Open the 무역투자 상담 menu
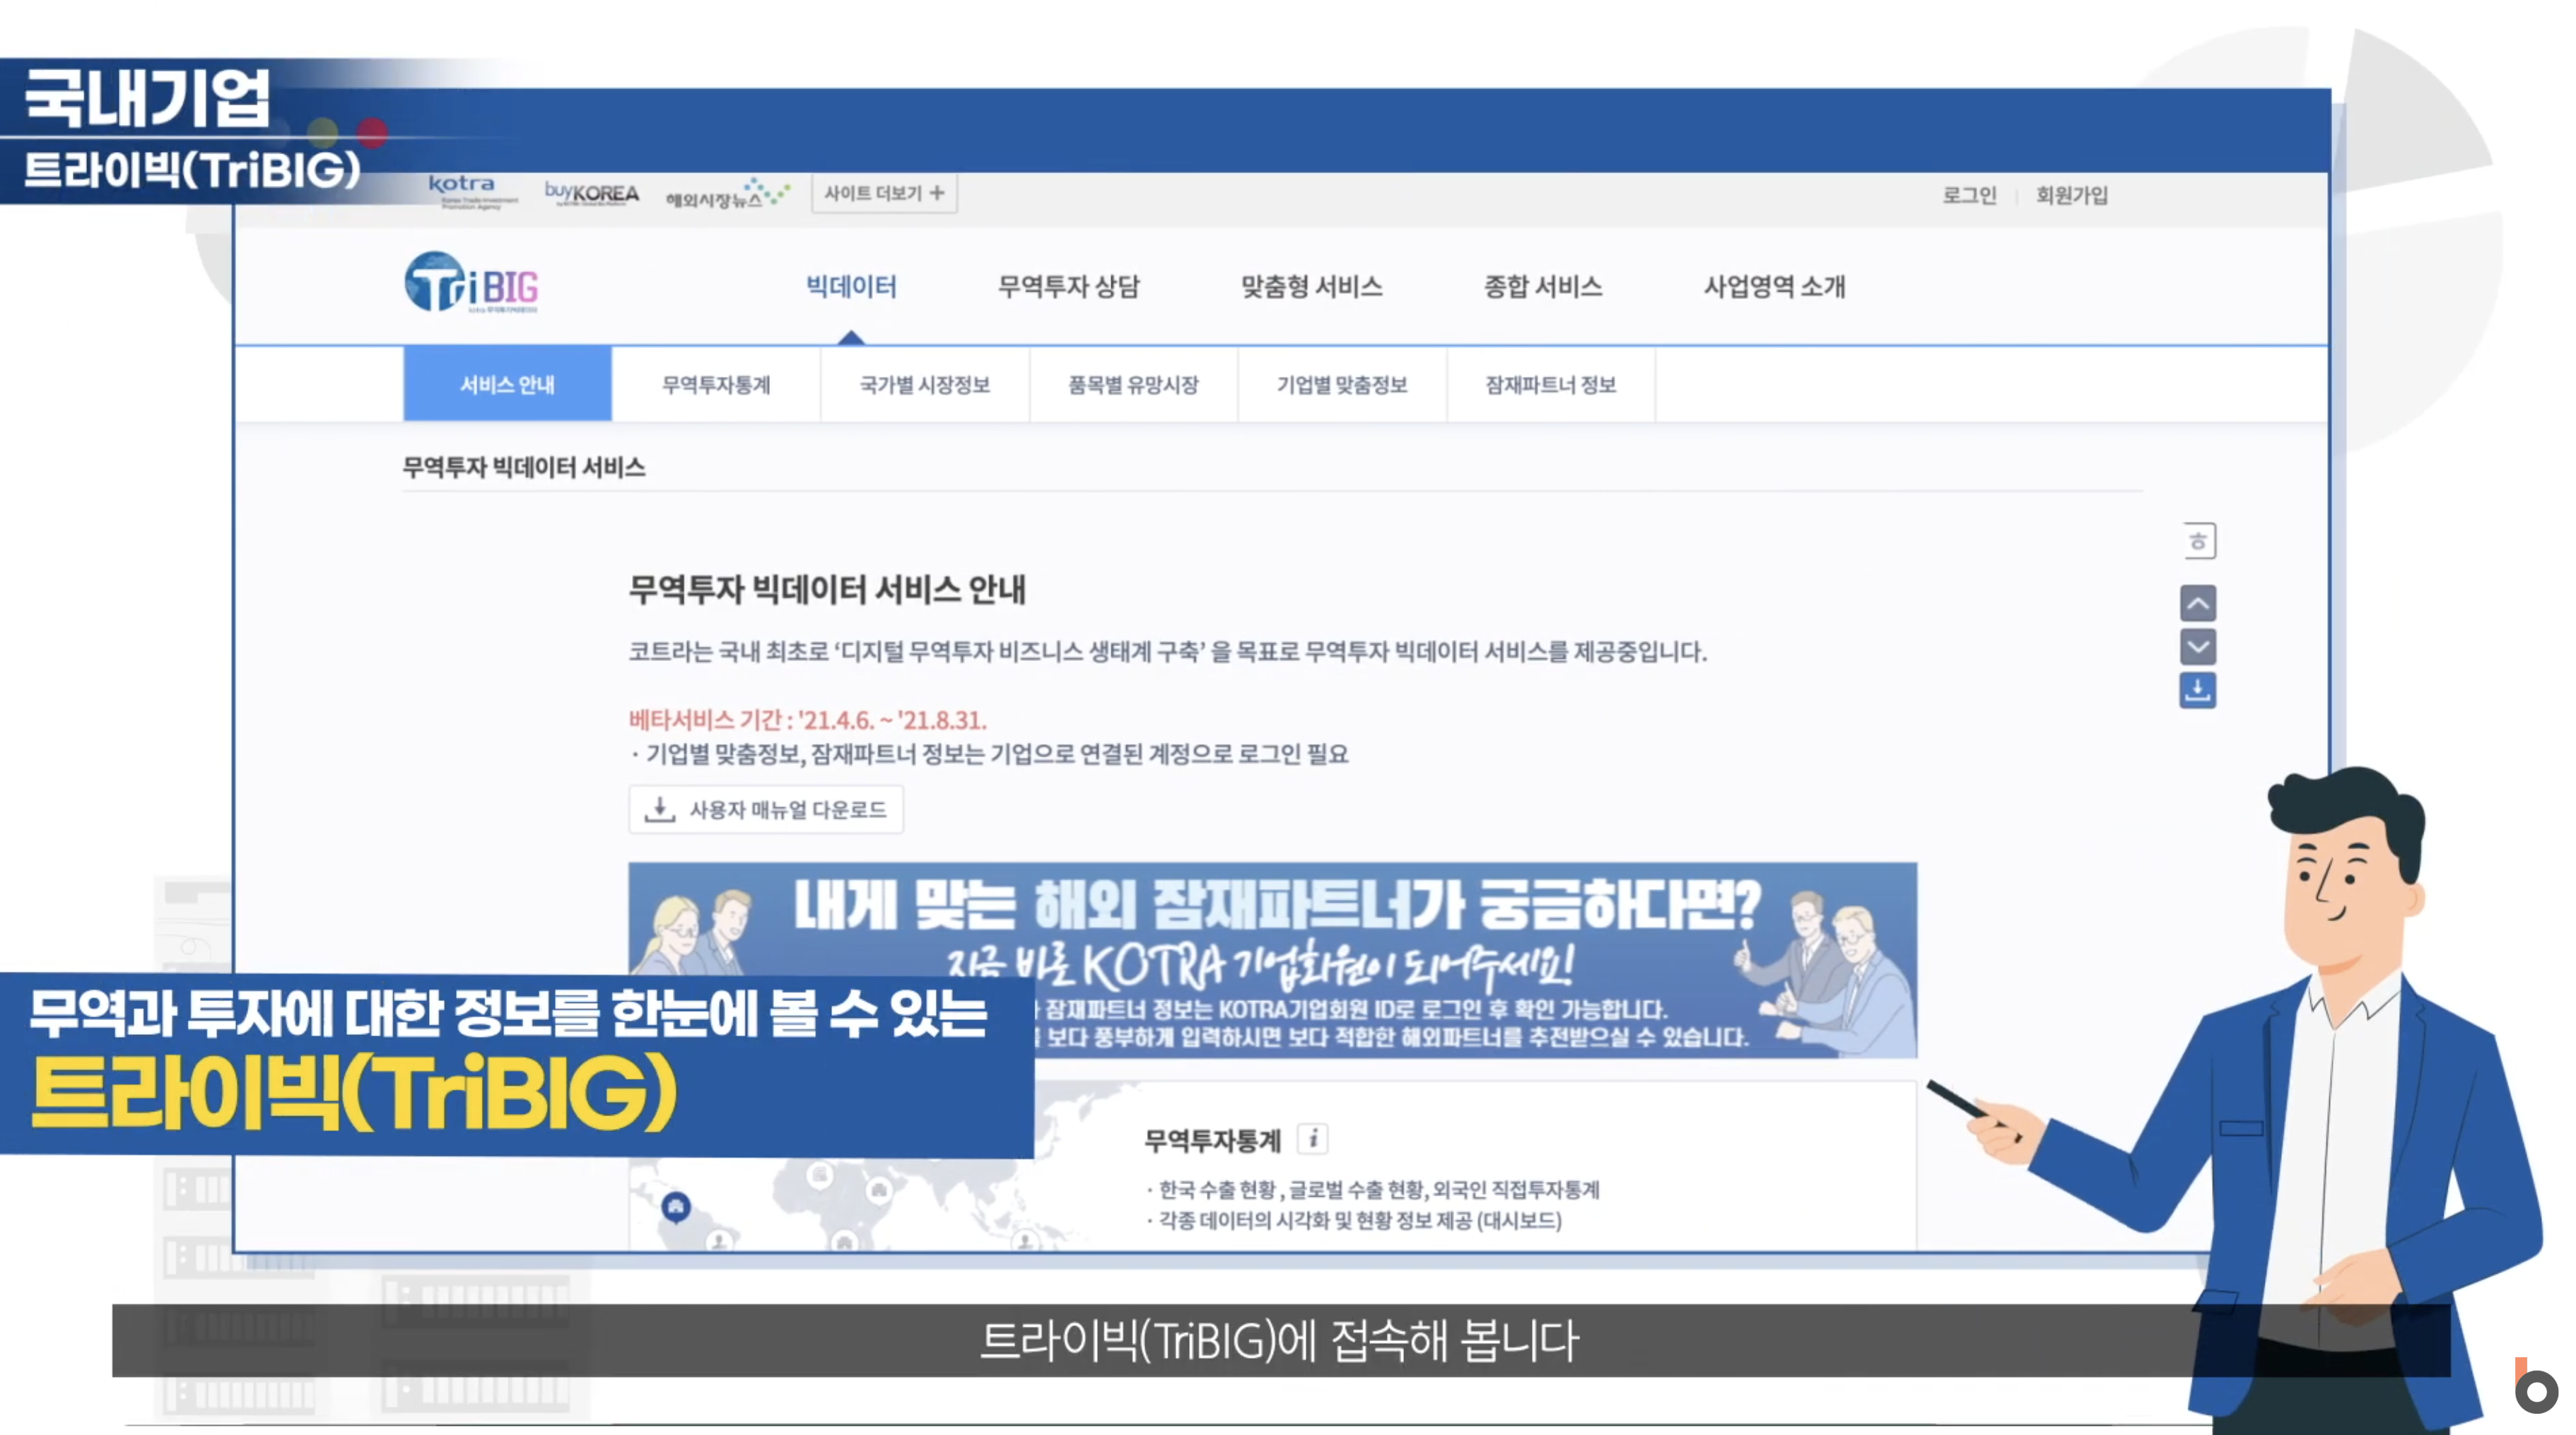Screen dimensions: 2576x1435 pyautogui.click(x=1068, y=287)
